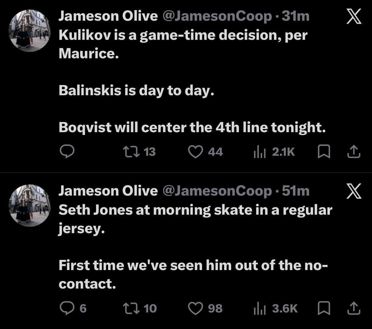Viewport: 372px width, 329px height.
Task: Repost the Seth Jones morning skate tweet
Action: click(x=131, y=308)
